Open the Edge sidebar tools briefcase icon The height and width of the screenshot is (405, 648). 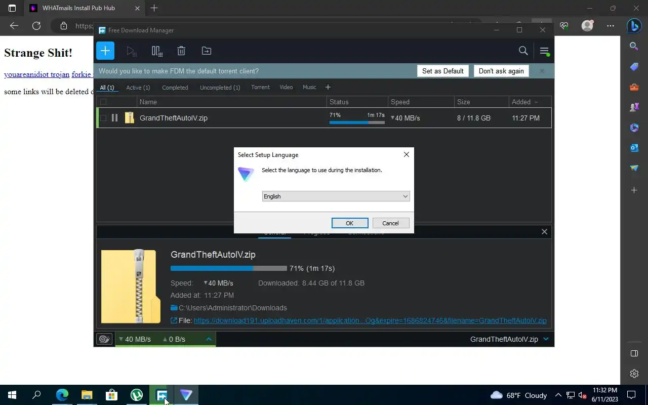[634, 87]
